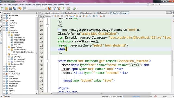Toggle Rectangular Selection in the editor toolbar
Image resolution: width=174 pixels, height=98 pixels.
point(80,16)
